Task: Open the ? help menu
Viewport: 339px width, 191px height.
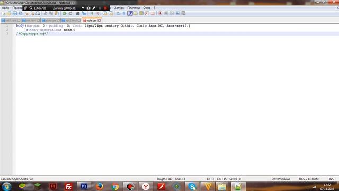Action: [x=154, y=8]
